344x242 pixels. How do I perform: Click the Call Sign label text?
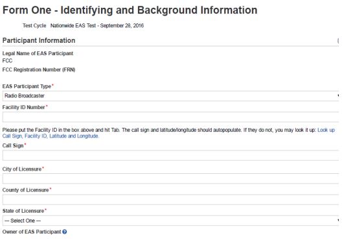click(13, 146)
